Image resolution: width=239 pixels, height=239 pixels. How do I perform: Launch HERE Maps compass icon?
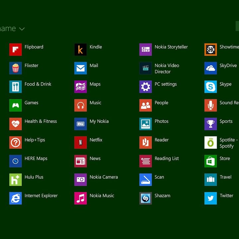15,161
